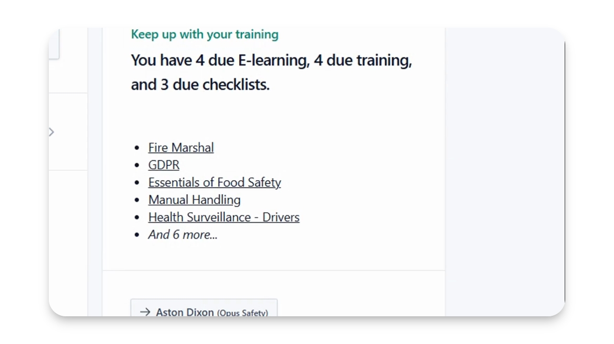Open the GDPR course link

point(164,165)
